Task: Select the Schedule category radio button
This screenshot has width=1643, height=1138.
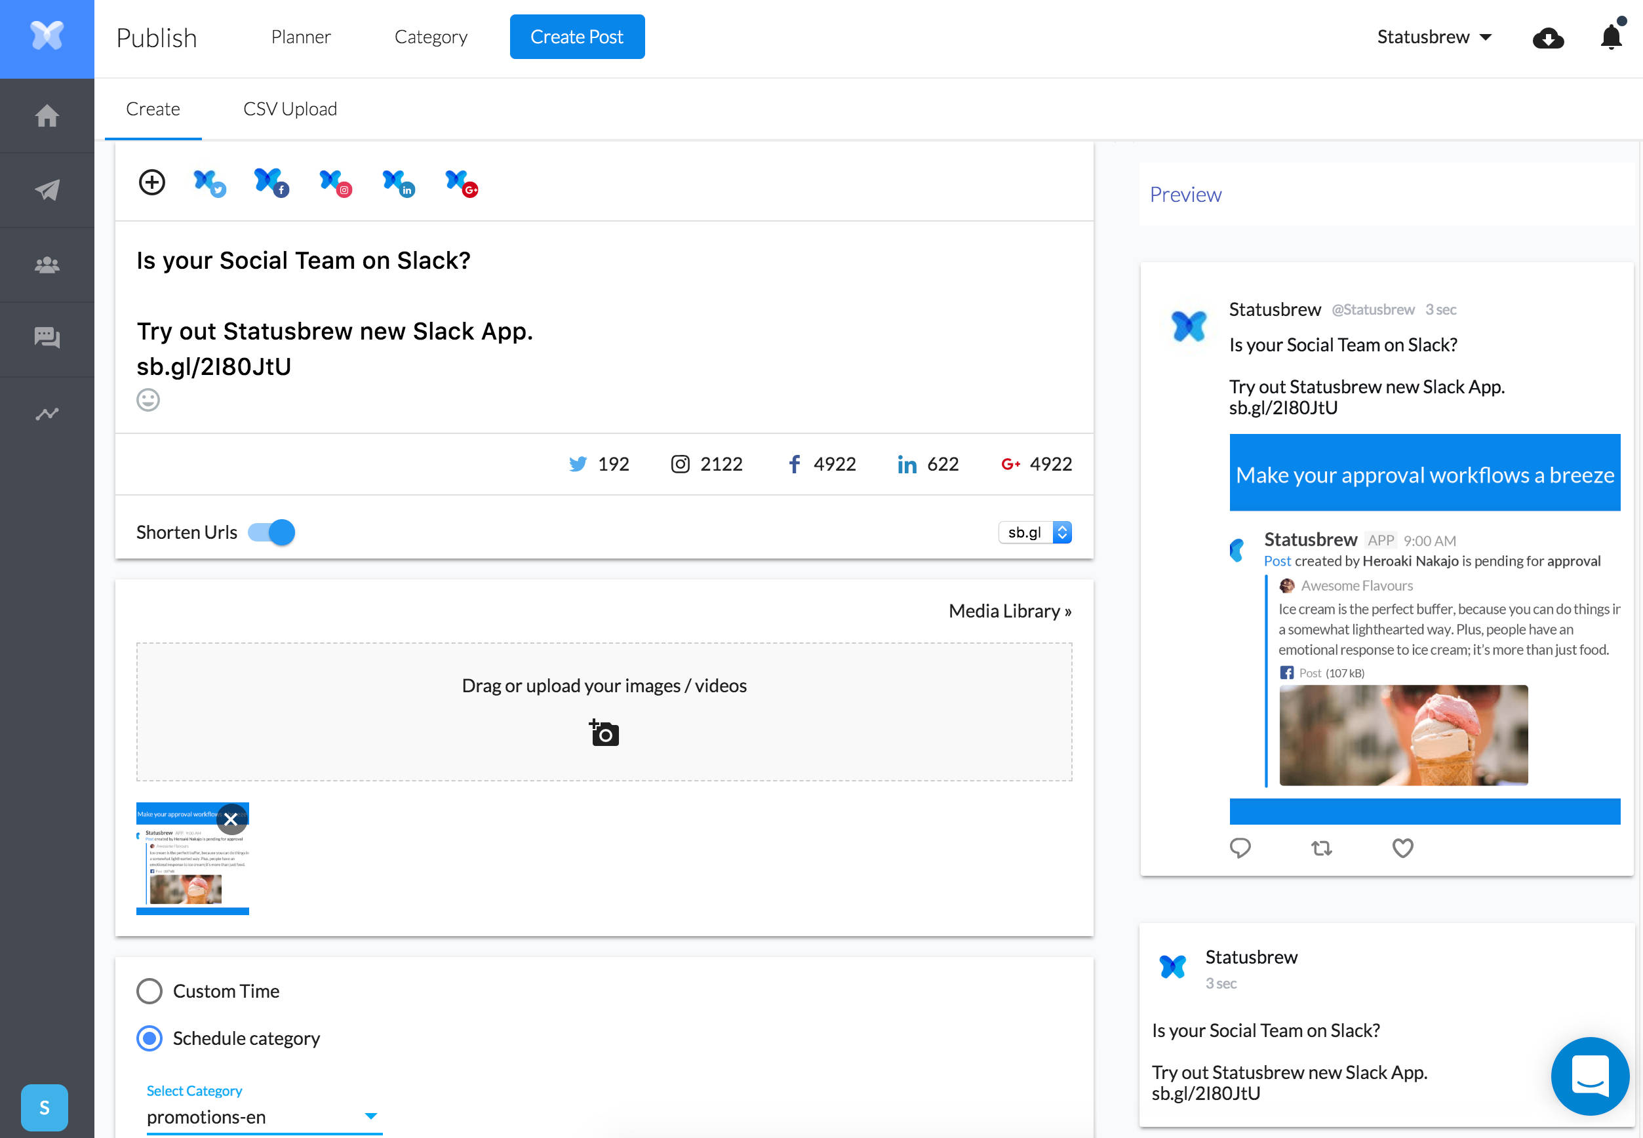Action: [149, 1038]
